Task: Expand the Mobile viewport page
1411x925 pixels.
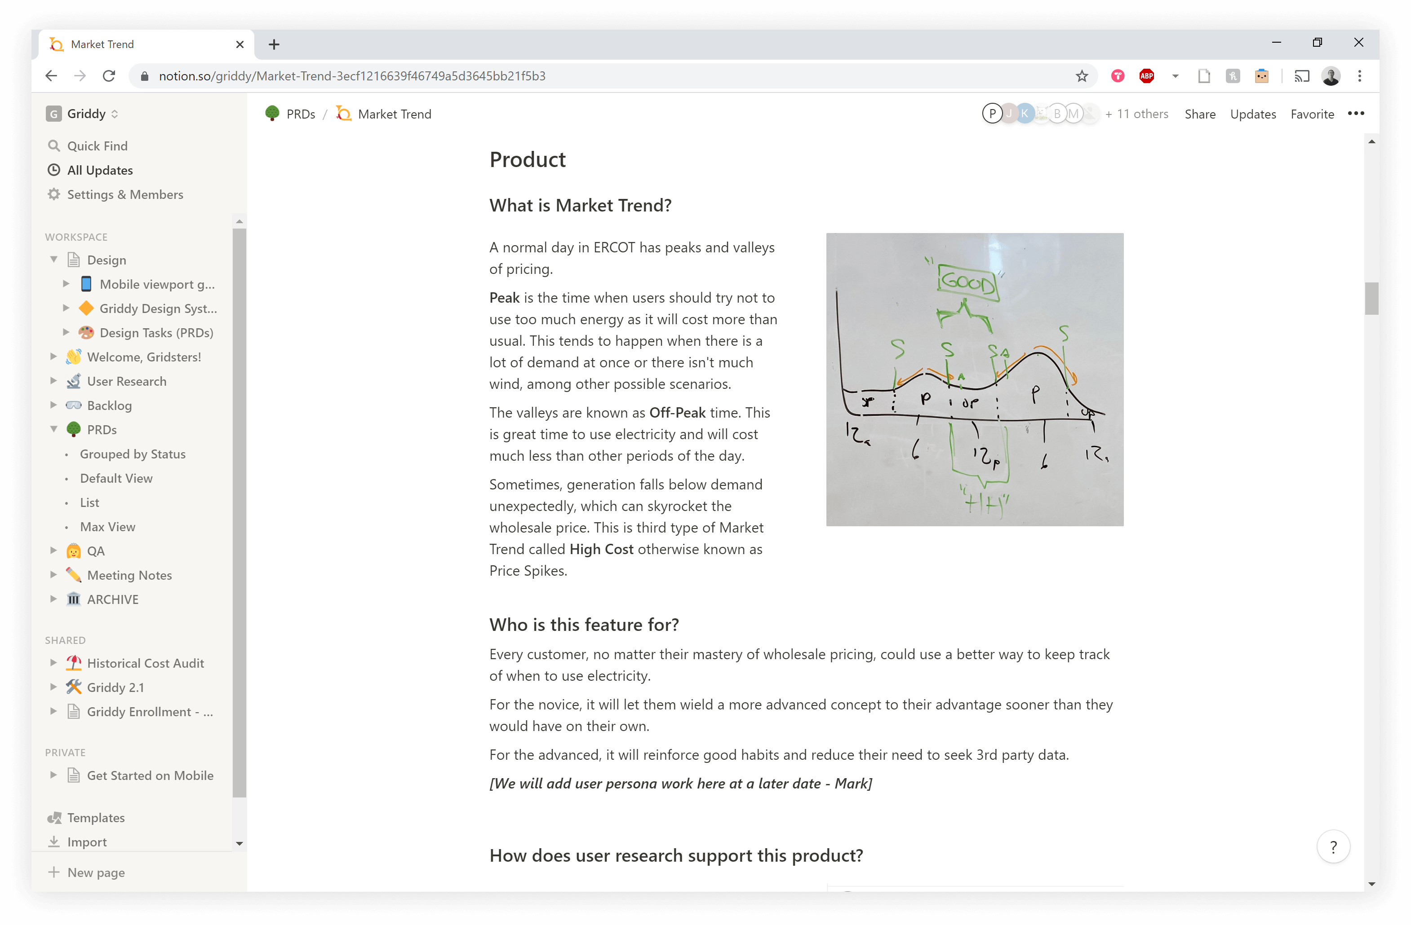Action: [66, 284]
